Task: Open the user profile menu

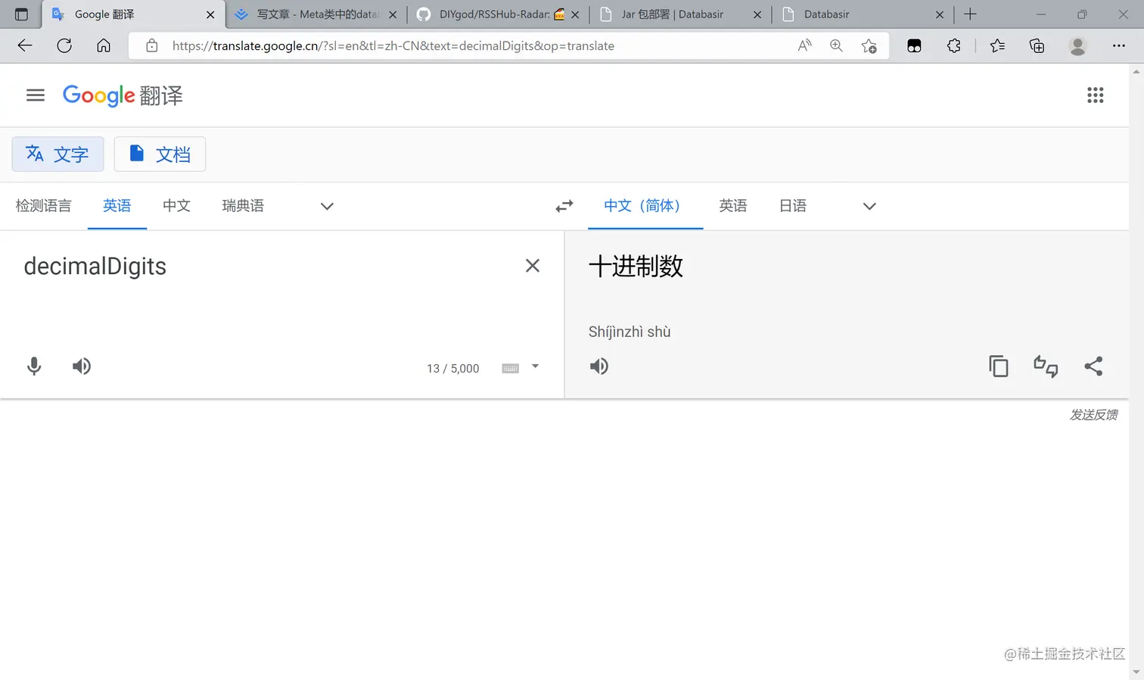Action: click(x=1077, y=45)
